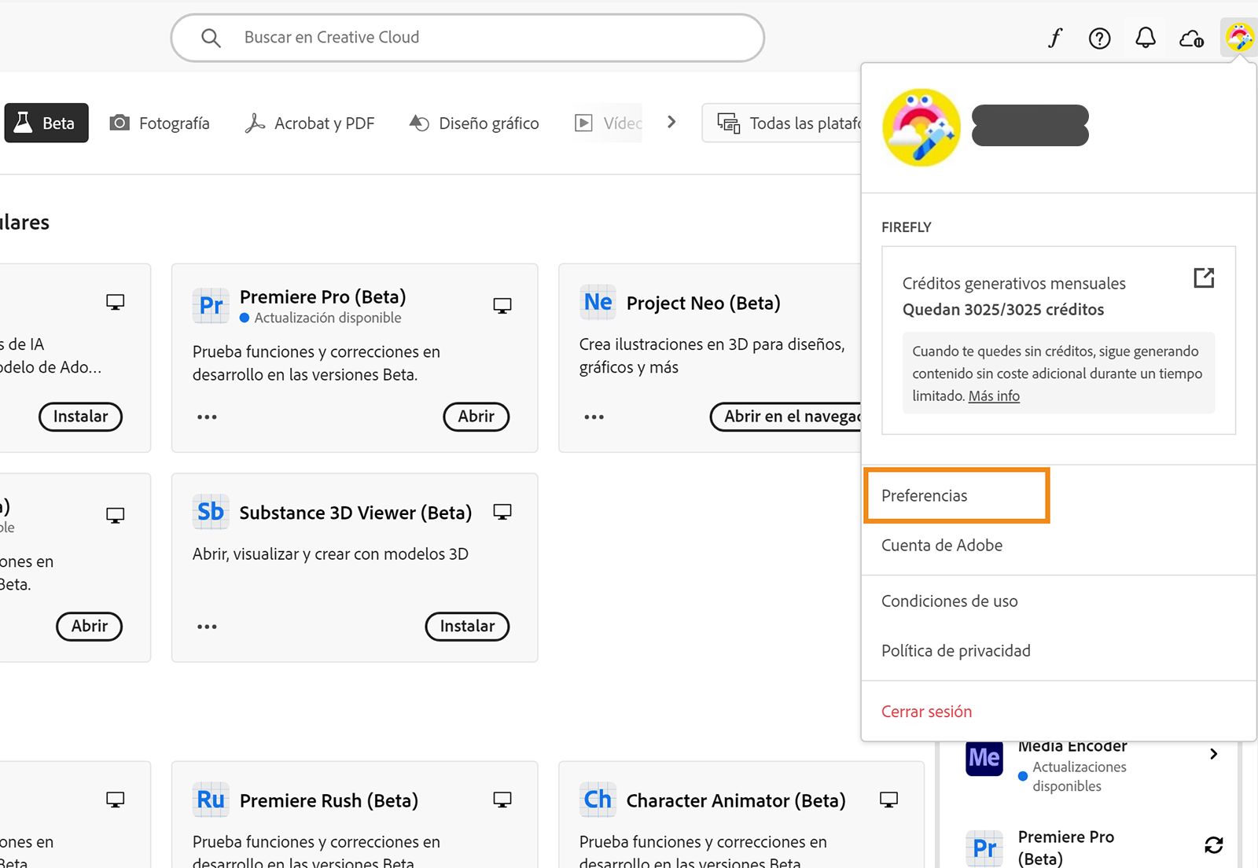
Task: Click the large profile avatar in menu
Action: 921,127
